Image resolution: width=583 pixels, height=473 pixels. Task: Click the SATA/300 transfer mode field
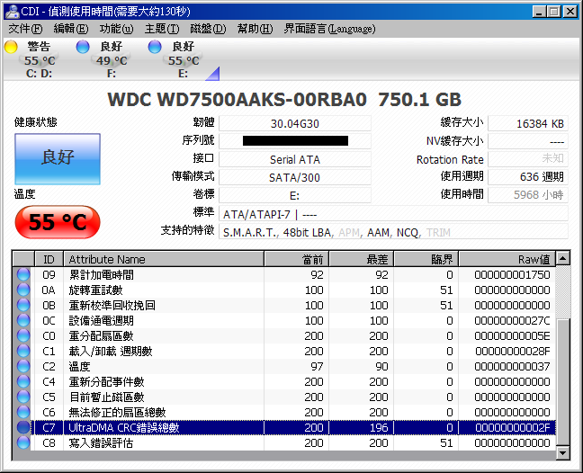(295, 177)
